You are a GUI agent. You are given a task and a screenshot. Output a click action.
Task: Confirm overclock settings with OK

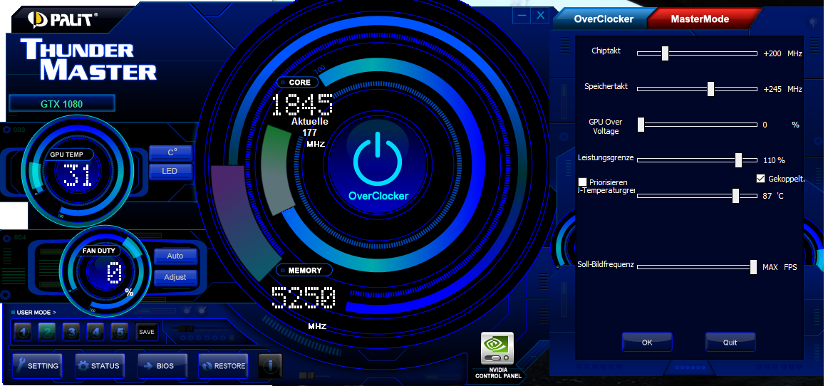tap(647, 342)
